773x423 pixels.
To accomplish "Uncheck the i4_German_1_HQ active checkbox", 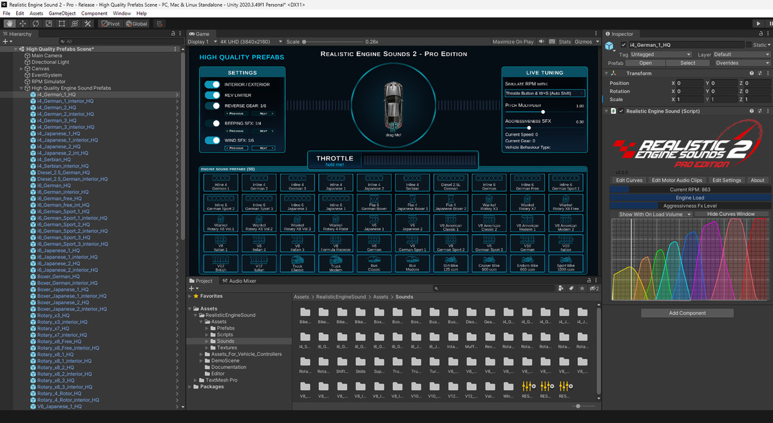I will [623, 45].
